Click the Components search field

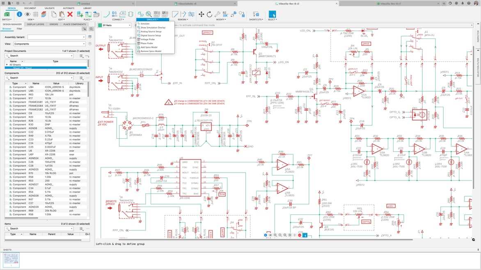point(39,78)
